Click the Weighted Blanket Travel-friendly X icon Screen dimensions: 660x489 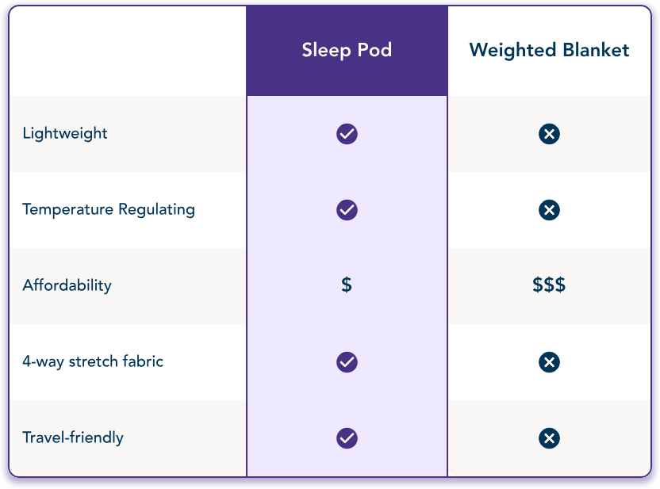point(549,438)
